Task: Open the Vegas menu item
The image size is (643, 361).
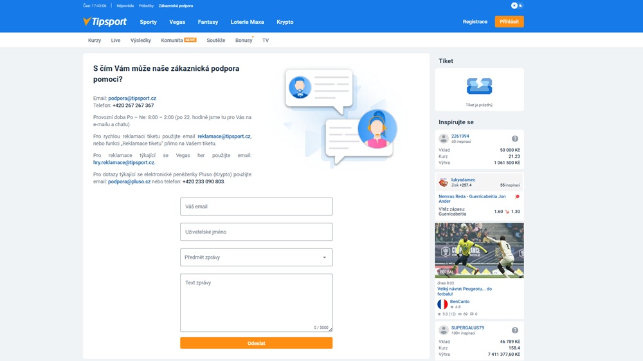Action: (x=177, y=22)
